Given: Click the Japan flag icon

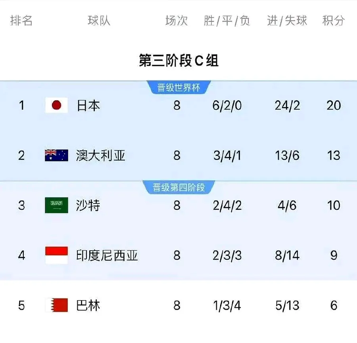Looking at the screenshot, I should coord(56,106).
